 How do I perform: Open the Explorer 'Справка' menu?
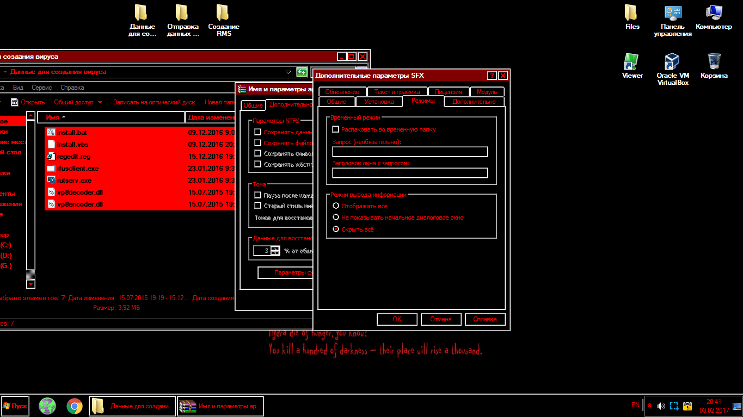72,88
